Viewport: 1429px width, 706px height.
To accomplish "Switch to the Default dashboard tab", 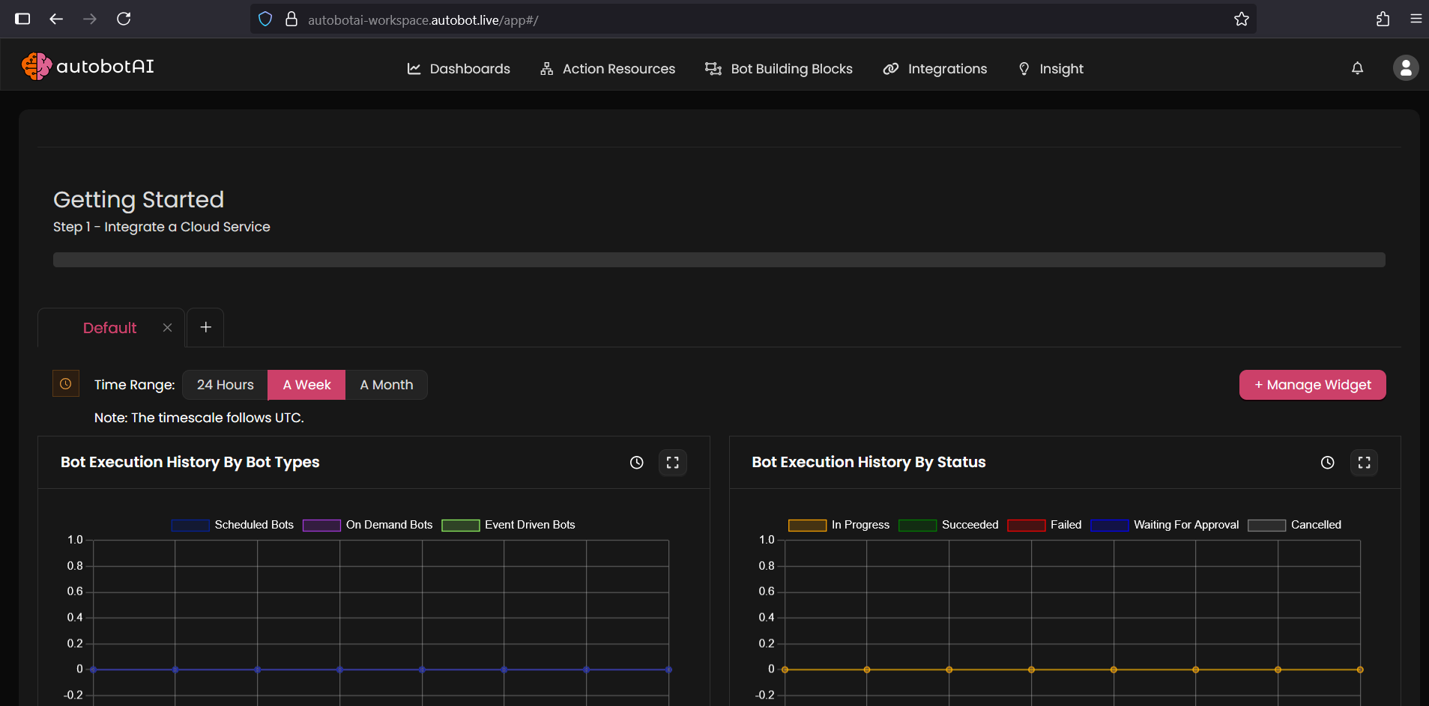I will point(109,328).
